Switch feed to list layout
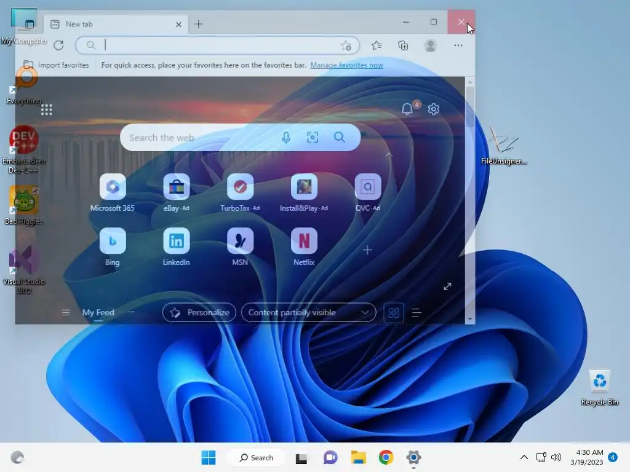 (417, 313)
